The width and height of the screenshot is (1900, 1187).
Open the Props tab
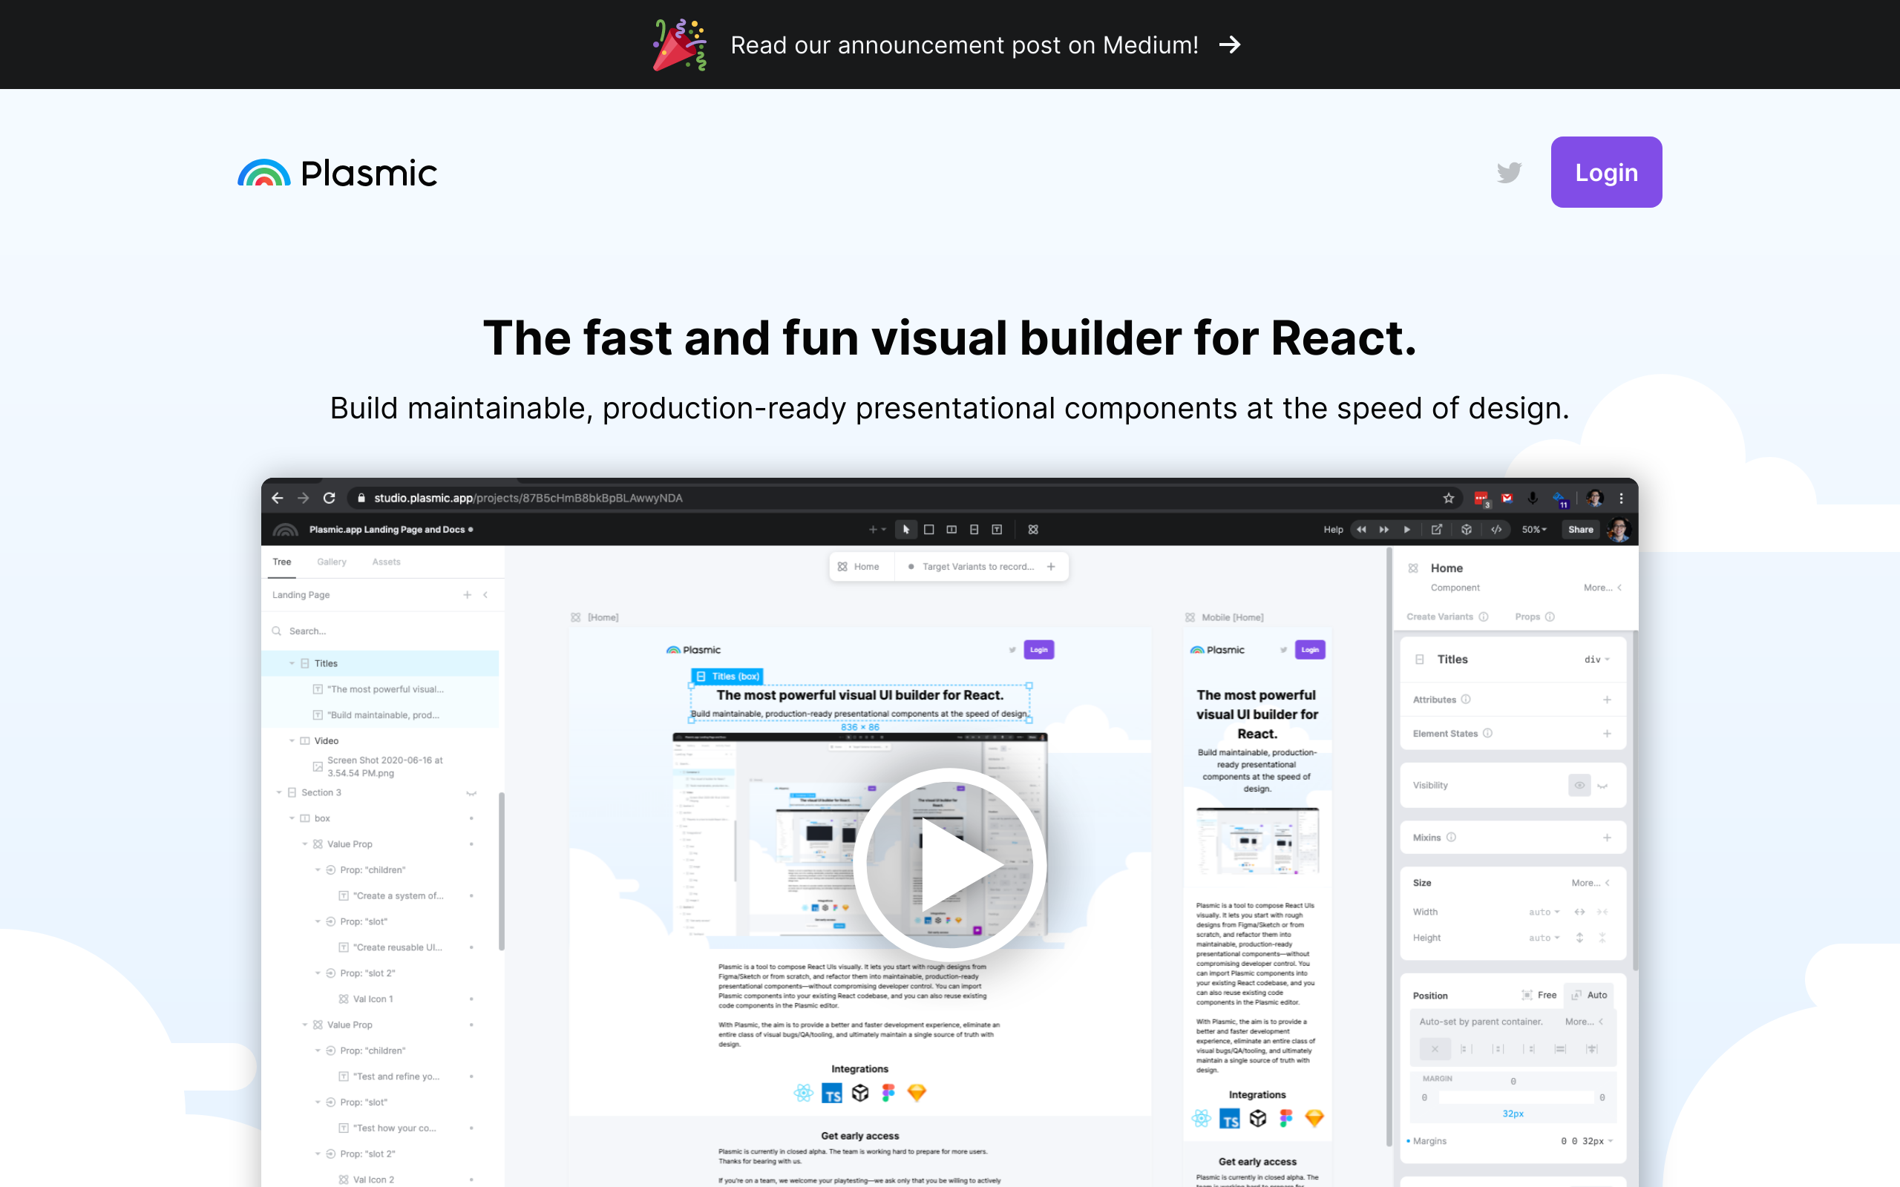coord(1534,617)
